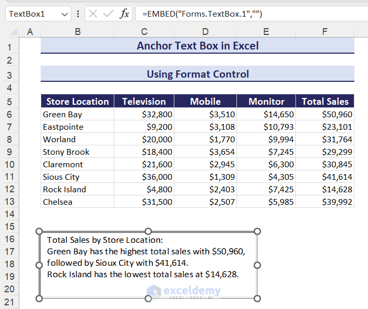Screen dimensions: 368x309
Task: Select the 'Claremont' cell
Action: click(x=77, y=164)
